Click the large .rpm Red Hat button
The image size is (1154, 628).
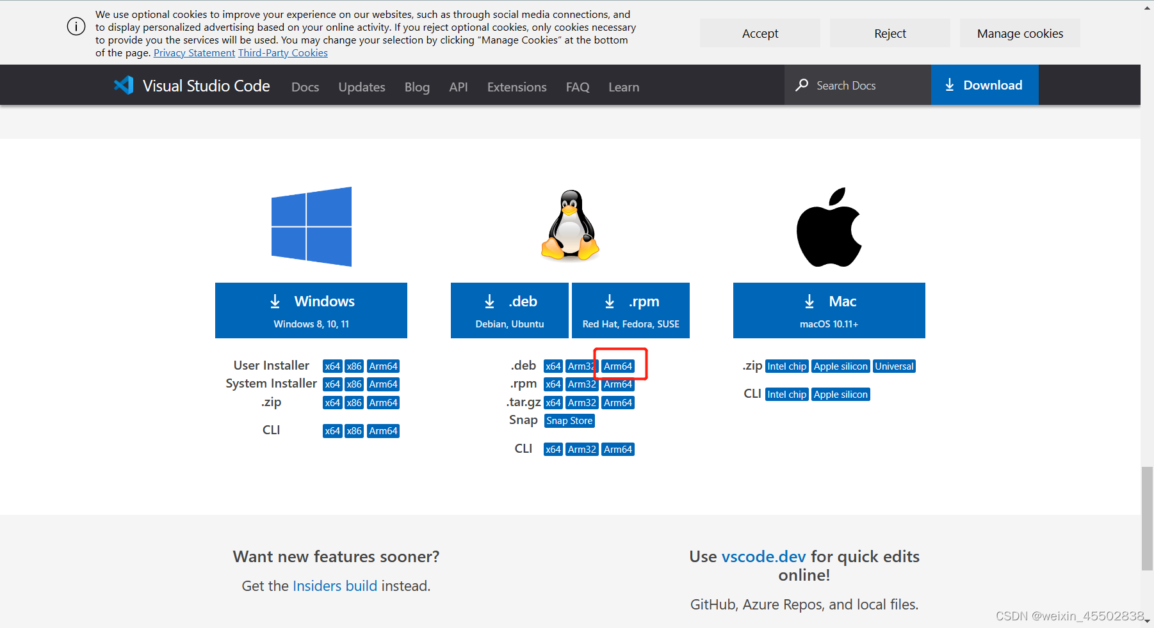tap(631, 310)
